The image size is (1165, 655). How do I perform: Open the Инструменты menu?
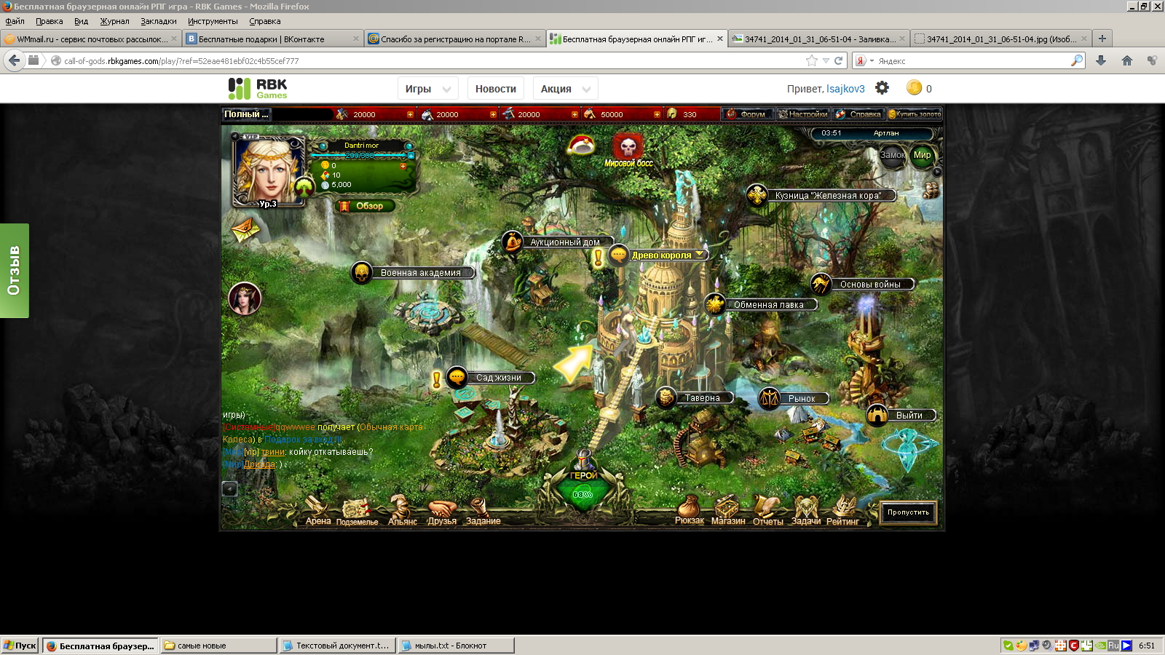coord(213,21)
